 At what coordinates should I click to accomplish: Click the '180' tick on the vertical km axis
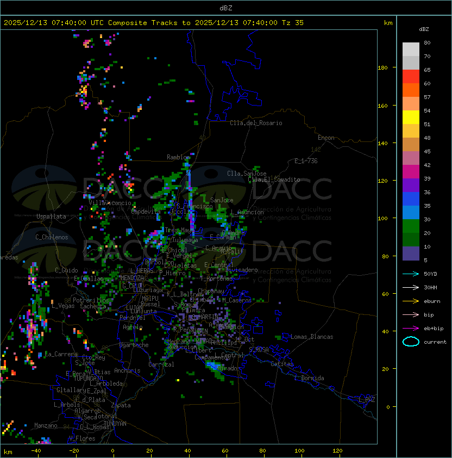(x=382, y=68)
